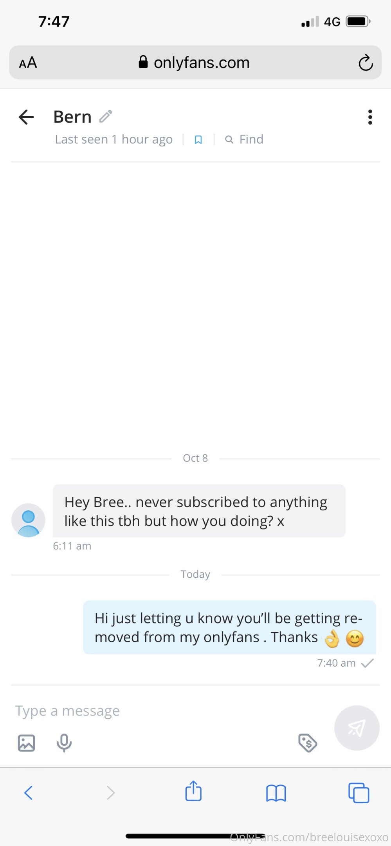391x846 pixels.
Task: Go back to the messages list
Action: (x=26, y=117)
